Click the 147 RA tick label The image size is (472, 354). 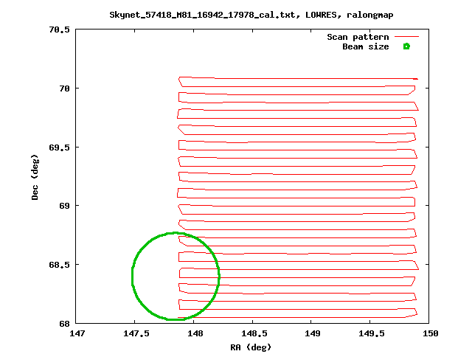point(77,333)
